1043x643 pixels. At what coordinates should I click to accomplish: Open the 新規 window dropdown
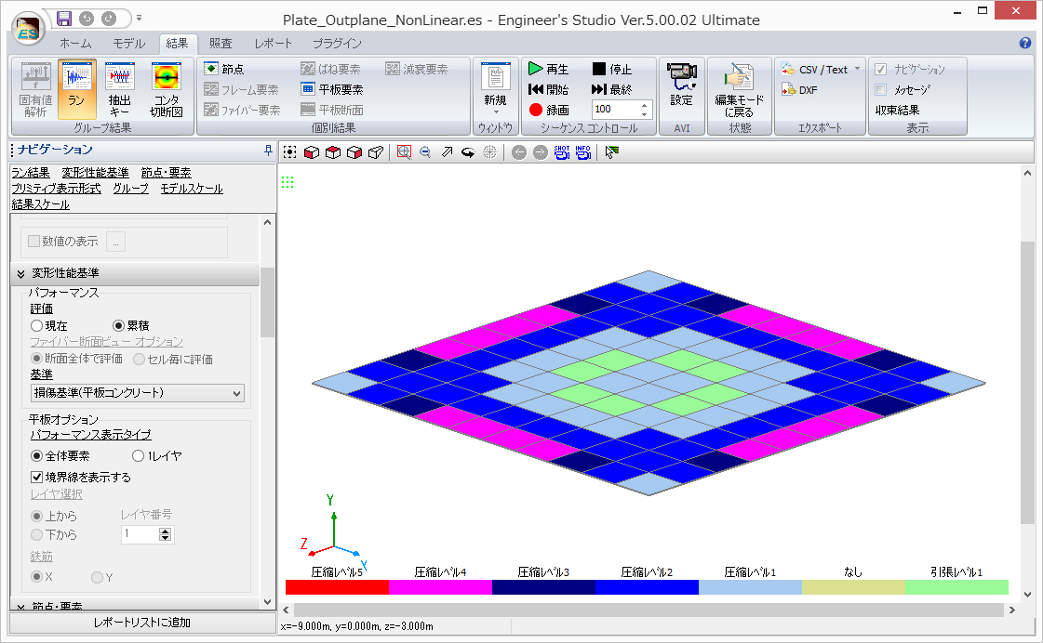pyautogui.click(x=496, y=90)
